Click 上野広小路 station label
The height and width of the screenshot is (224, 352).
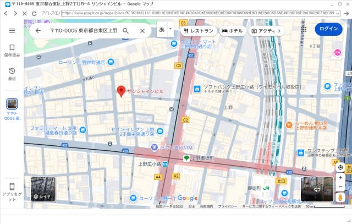coord(150,164)
